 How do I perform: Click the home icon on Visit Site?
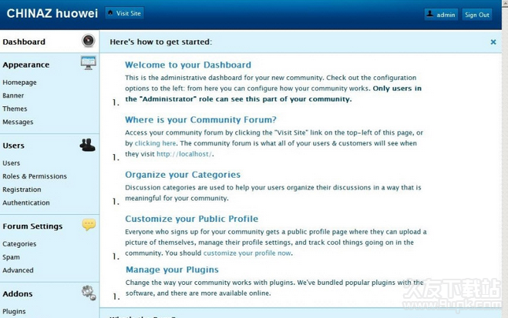point(110,13)
